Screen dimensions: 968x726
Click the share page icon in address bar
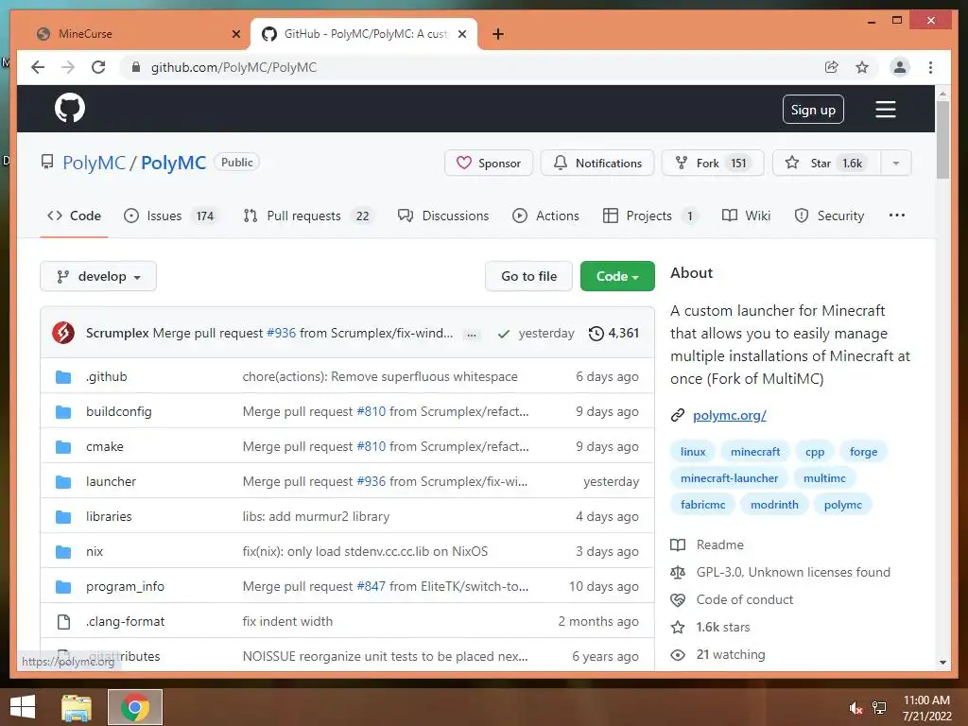point(832,67)
